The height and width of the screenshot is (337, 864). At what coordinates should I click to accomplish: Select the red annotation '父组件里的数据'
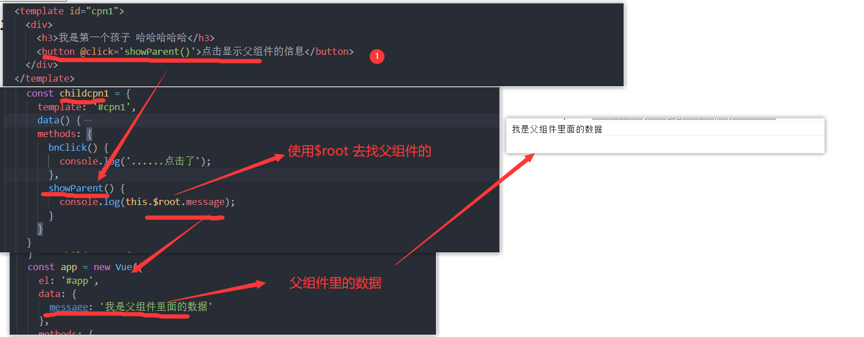[x=335, y=282]
